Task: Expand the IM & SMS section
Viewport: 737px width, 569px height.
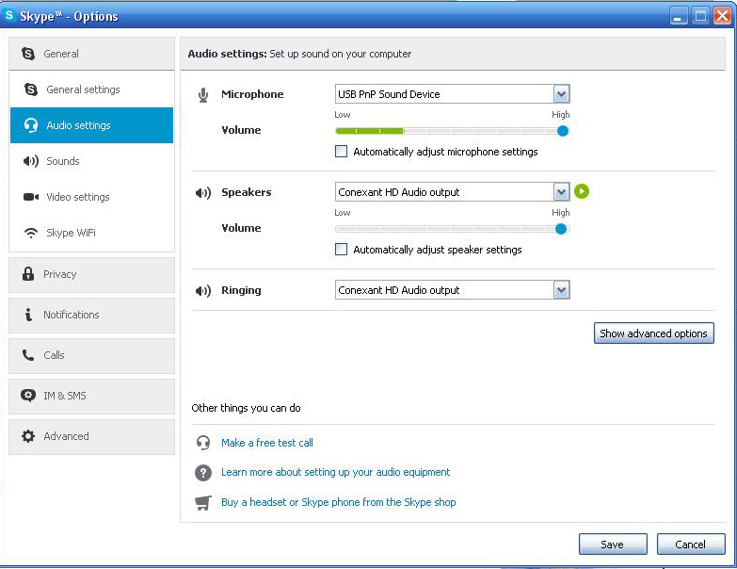Action: (x=91, y=396)
